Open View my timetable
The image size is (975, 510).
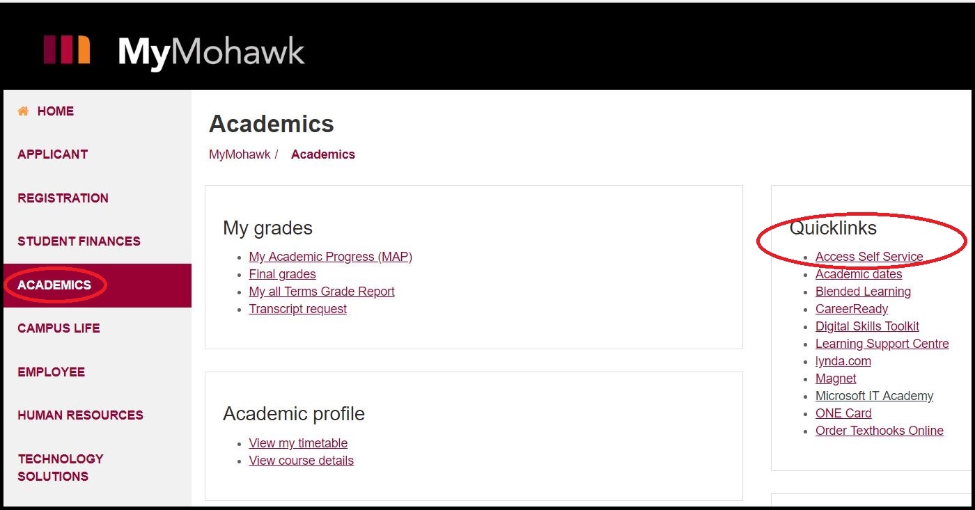tap(298, 443)
